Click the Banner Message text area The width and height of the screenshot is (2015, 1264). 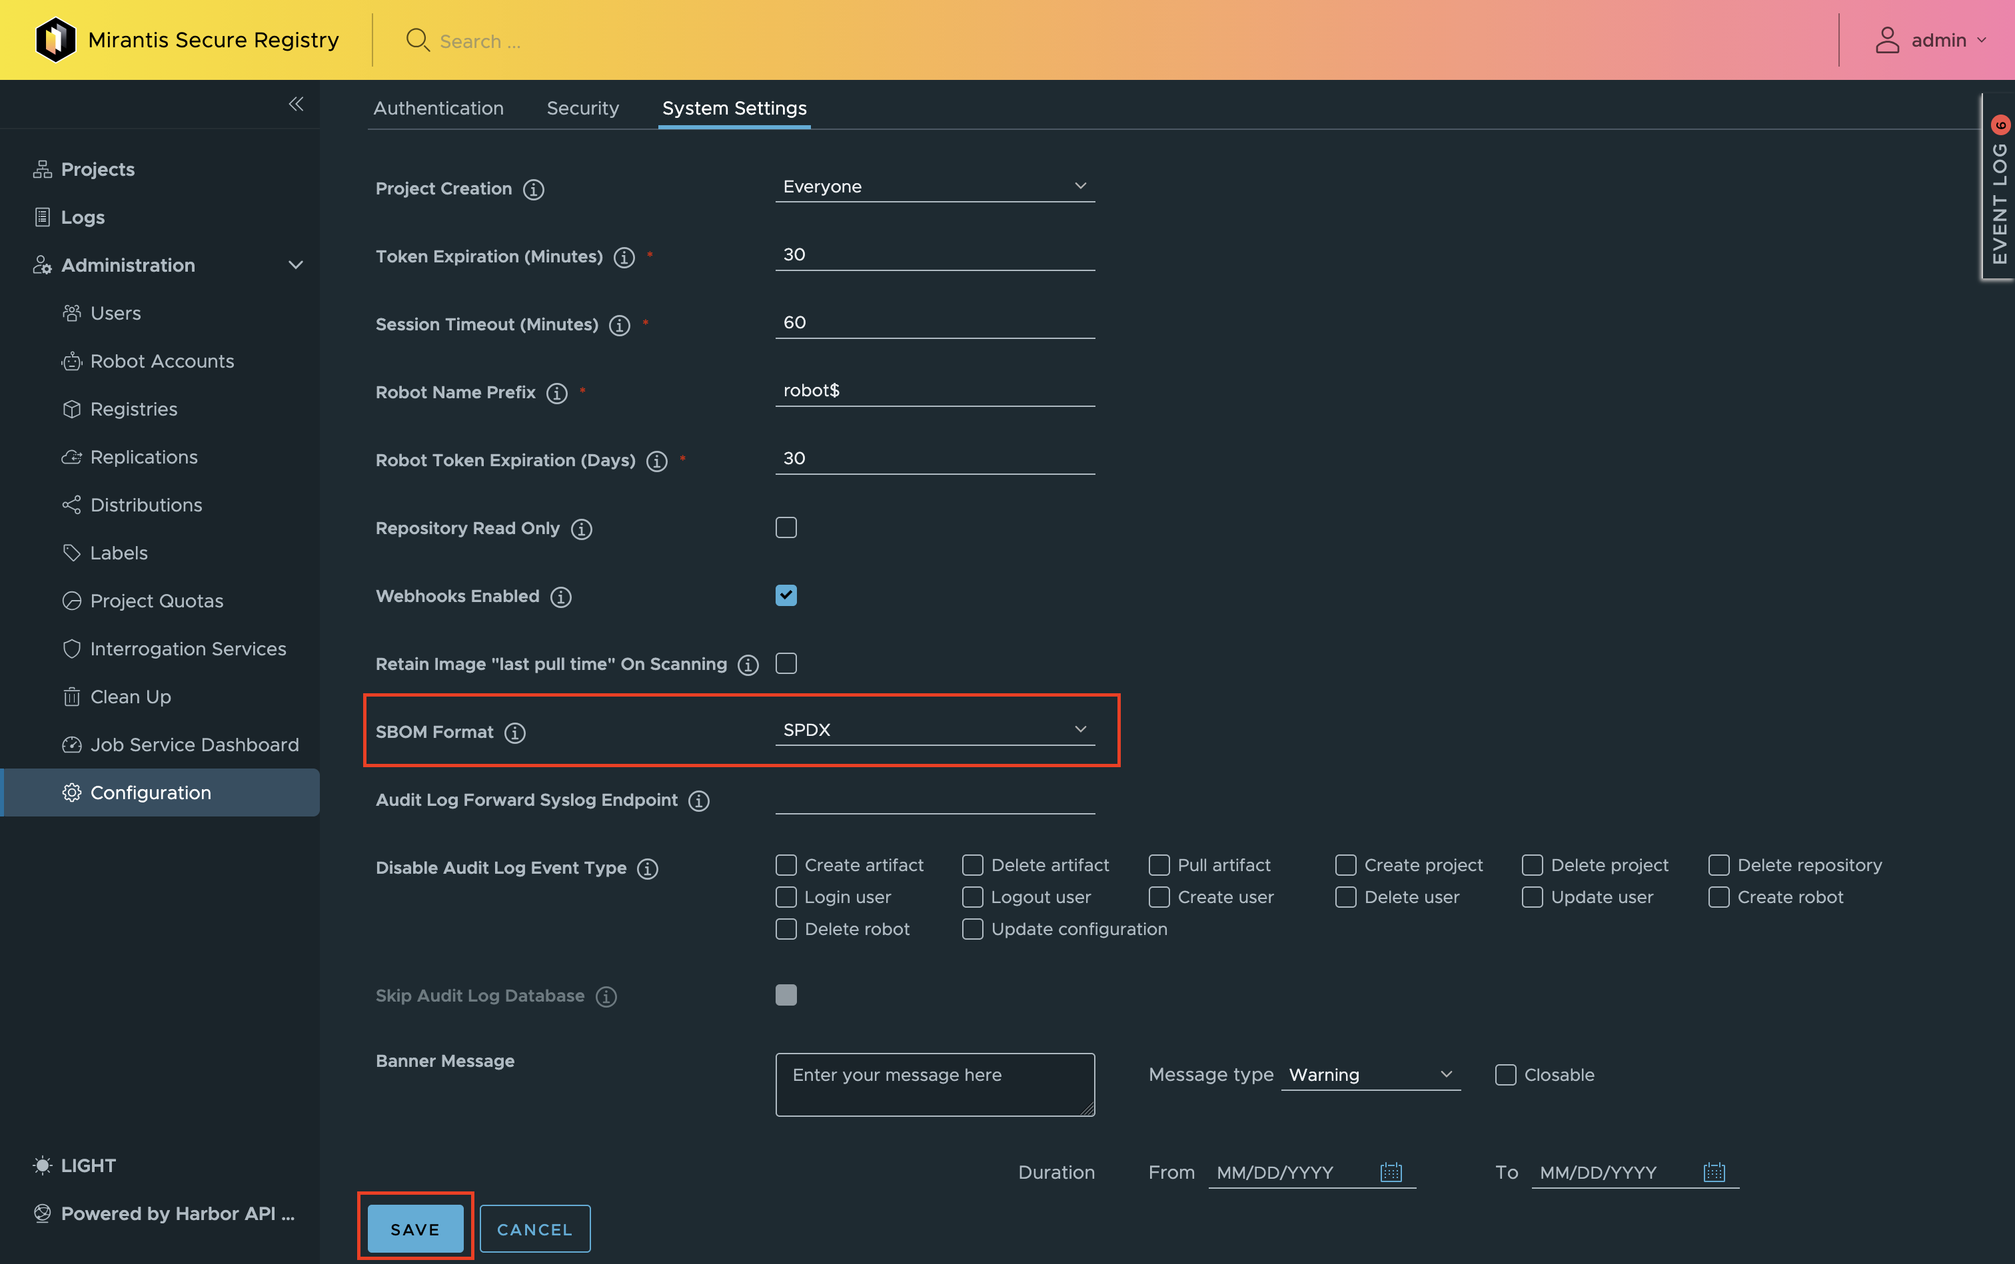(x=935, y=1084)
